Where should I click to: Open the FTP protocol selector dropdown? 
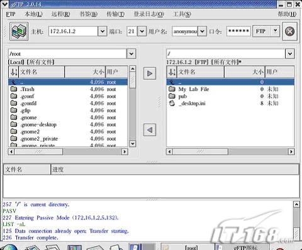[x=266, y=31]
